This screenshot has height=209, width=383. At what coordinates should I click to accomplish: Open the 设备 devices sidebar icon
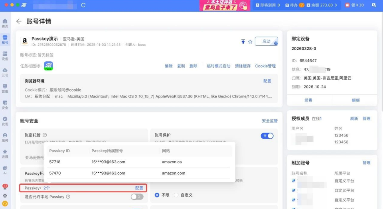click(5, 56)
